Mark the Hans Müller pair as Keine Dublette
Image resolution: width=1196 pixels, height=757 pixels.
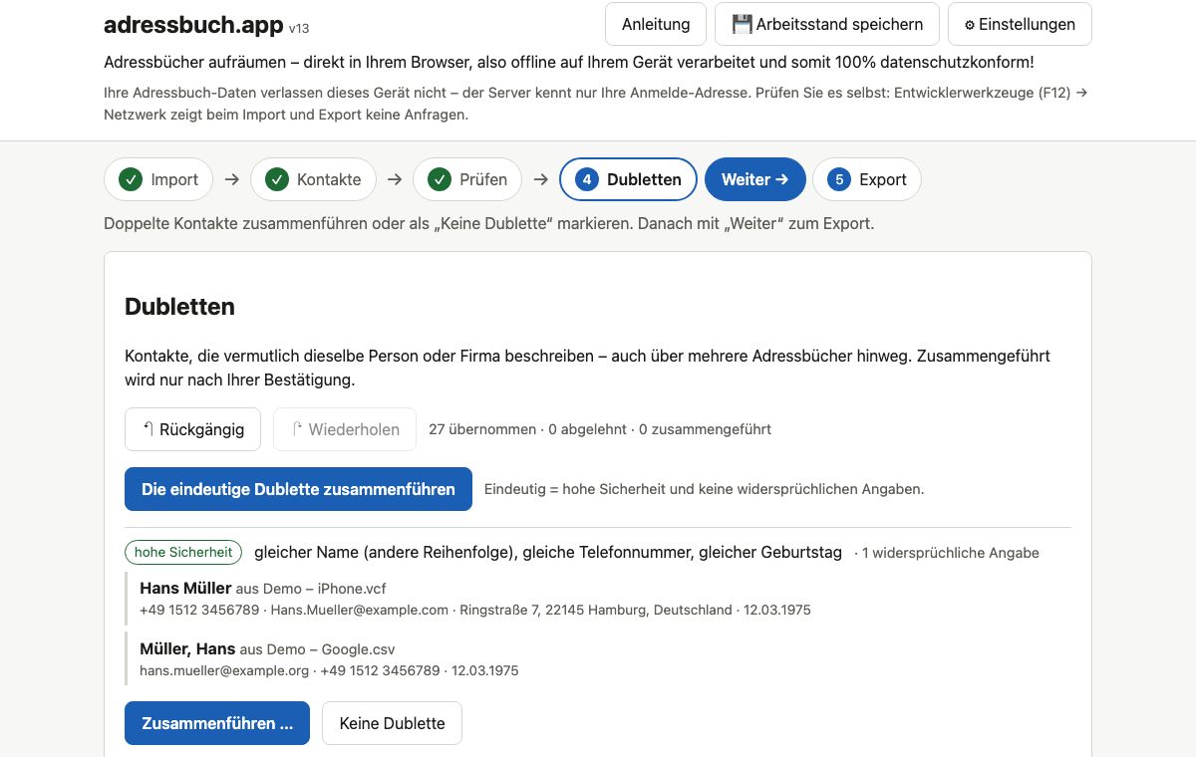pyautogui.click(x=392, y=723)
